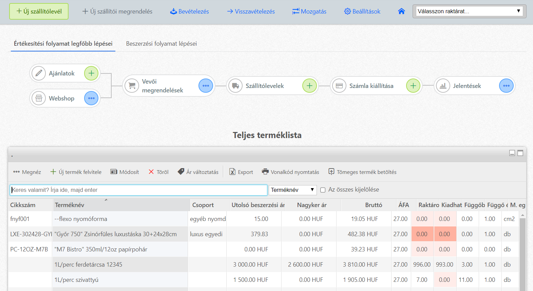Click Megnéz view toolbar item
Screen dimensions: 533x291
(27, 172)
